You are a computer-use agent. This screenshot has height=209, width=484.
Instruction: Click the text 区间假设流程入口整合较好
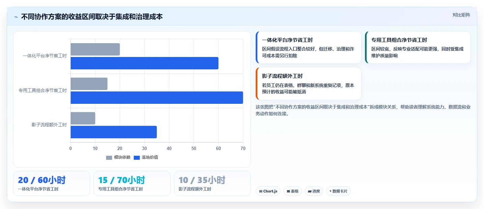[x=288, y=49]
